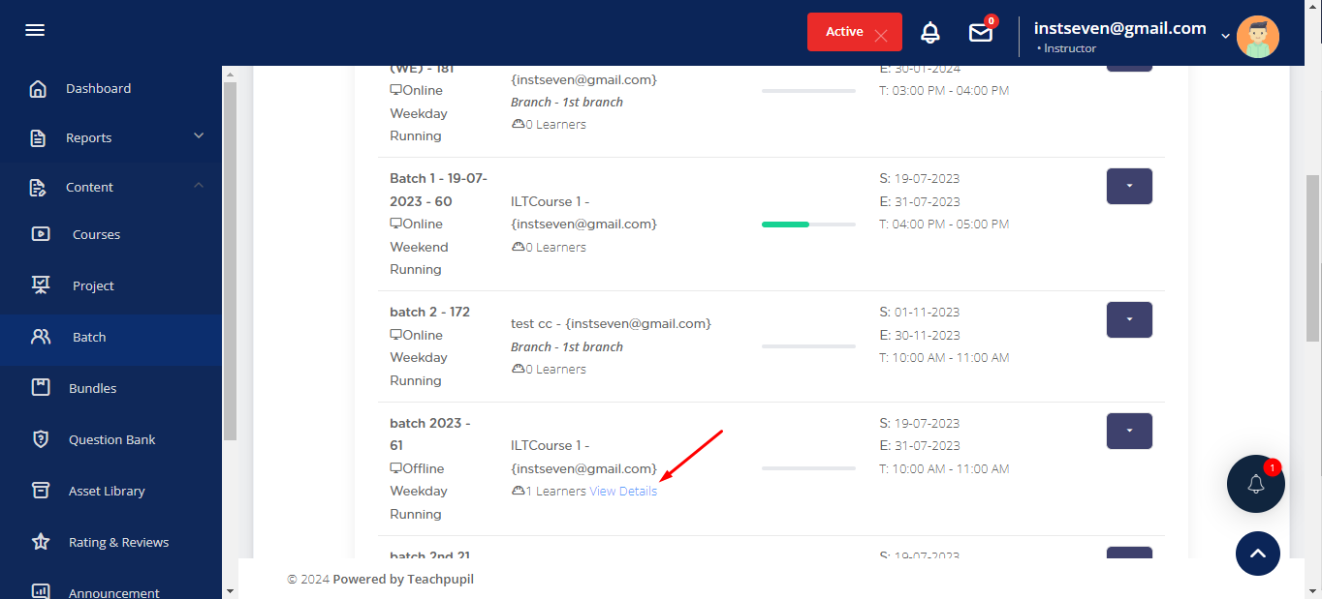
Task: Open Dashboard from the sidebar
Action: (98, 88)
